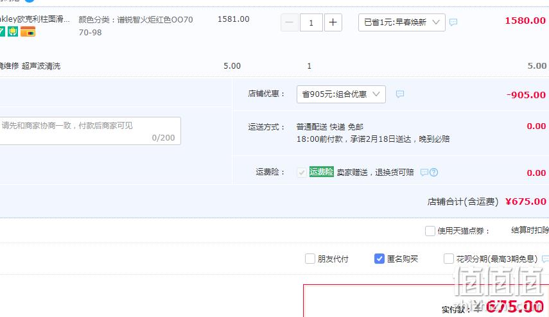Open the Oakley欧克利 product title link
Image resolution: width=549 pixels, height=317 pixels.
coord(34,19)
